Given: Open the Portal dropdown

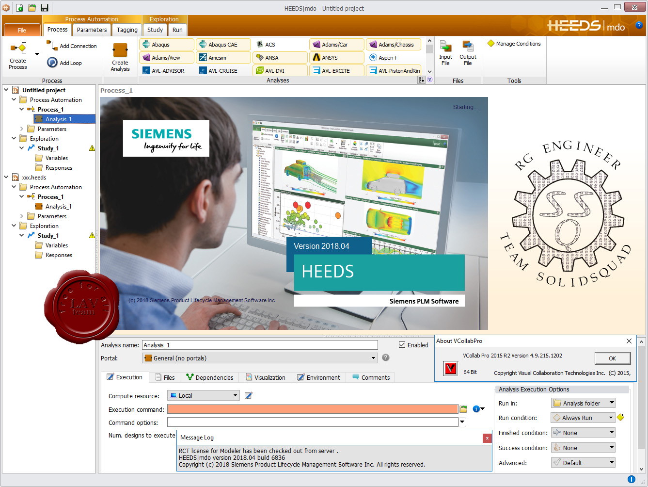Looking at the screenshot, I should point(260,358).
